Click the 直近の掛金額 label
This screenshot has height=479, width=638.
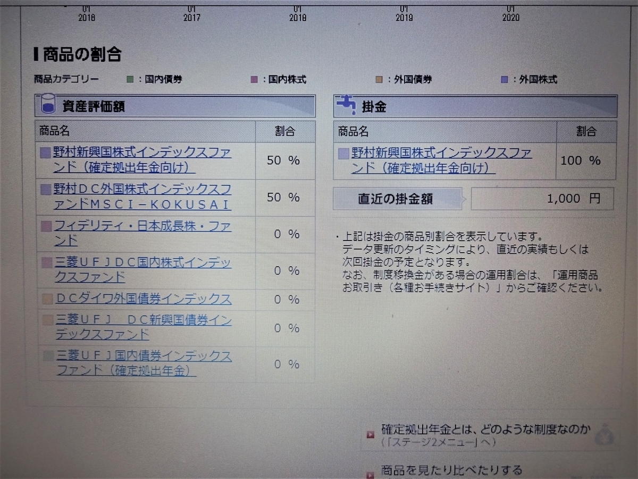395,199
